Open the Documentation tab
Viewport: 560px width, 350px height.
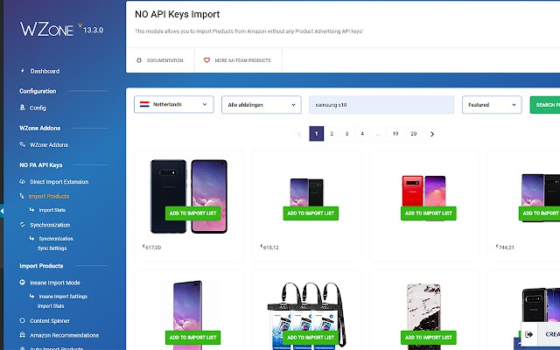pos(160,60)
